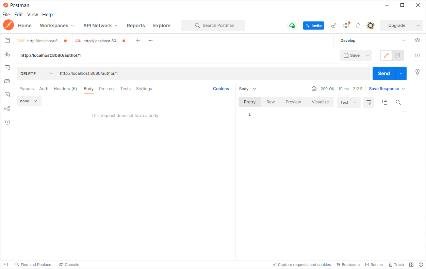Open Environments sidebar icon
The height and width of the screenshot is (269, 426).
click(x=7, y=68)
